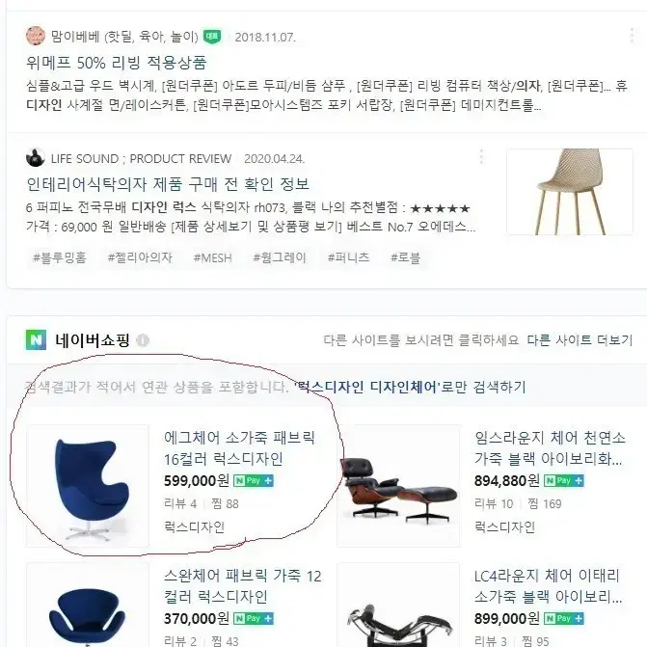Open the 위메프 50% 리빙 적용상품 post

116,63
